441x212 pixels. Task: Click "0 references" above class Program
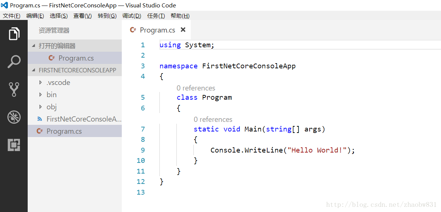[x=196, y=88]
